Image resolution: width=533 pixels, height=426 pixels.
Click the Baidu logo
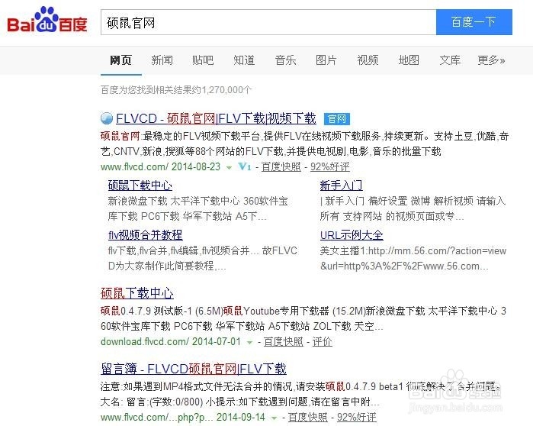(x=47, y=20)
